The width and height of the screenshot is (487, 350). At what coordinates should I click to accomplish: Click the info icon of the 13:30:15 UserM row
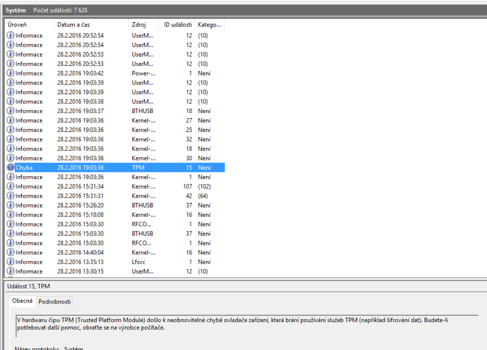pyautogui.click(x=10, y=271)
